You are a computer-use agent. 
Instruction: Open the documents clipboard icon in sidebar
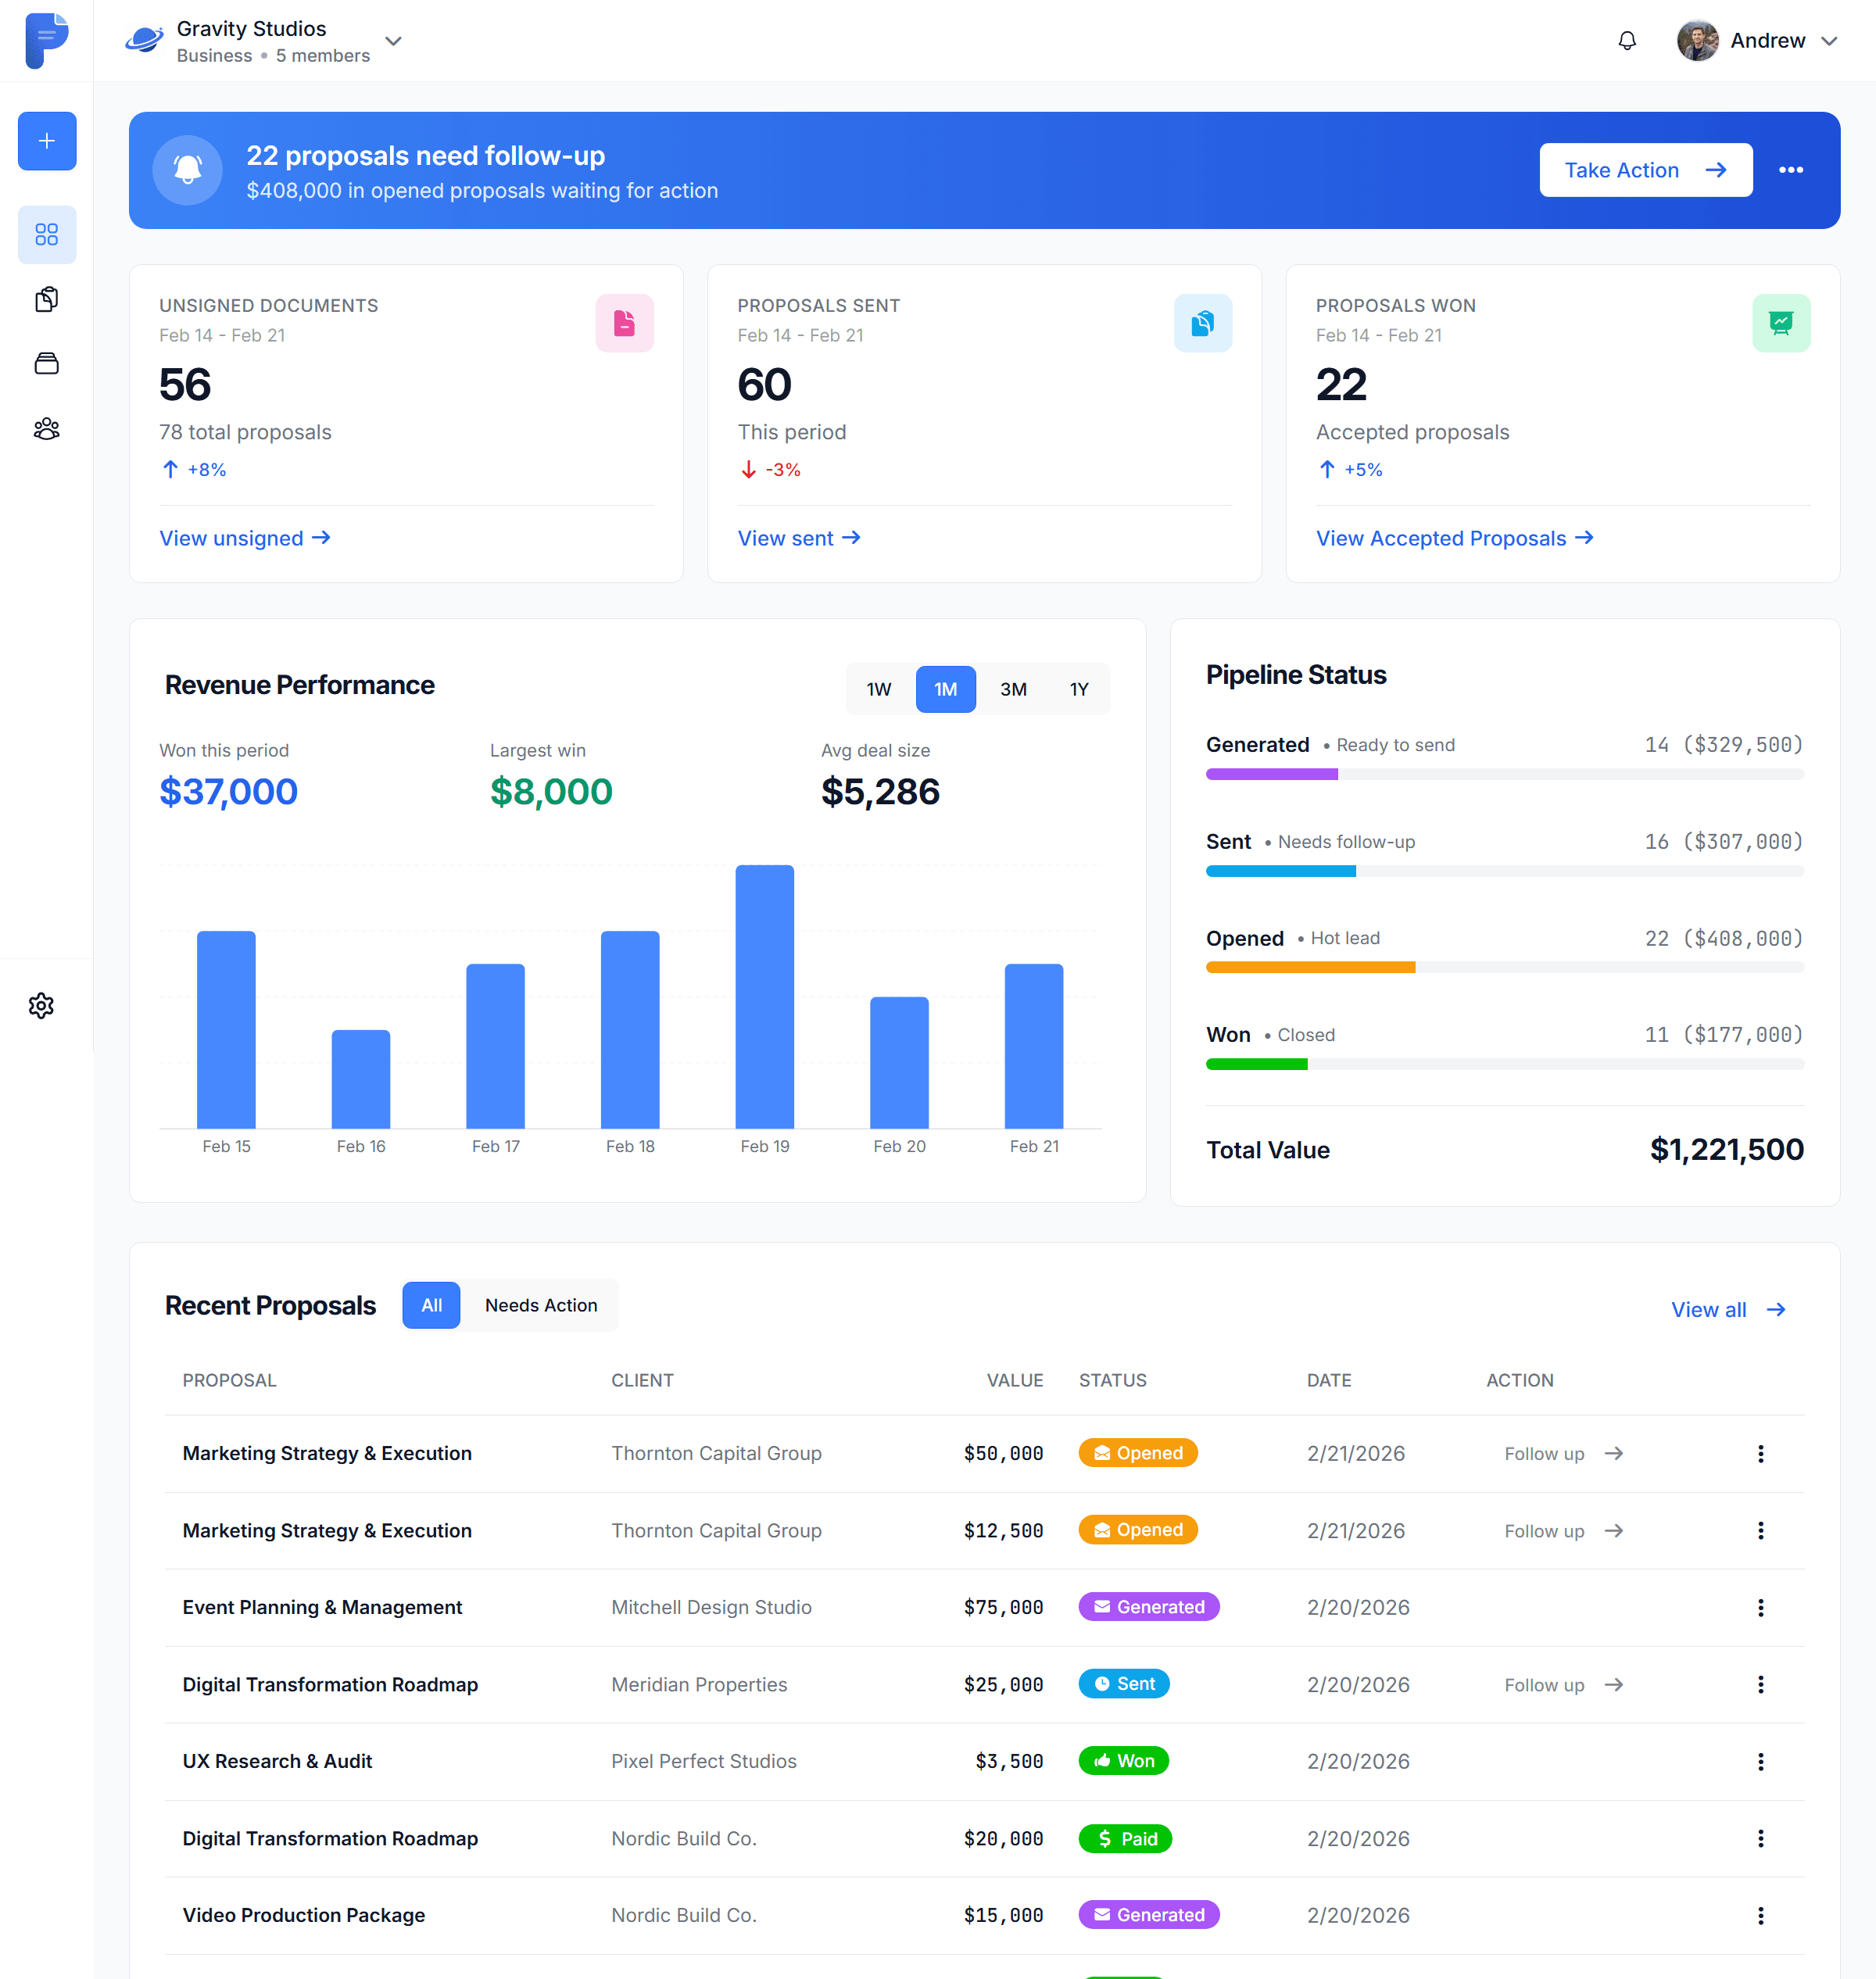click(47, 299)
